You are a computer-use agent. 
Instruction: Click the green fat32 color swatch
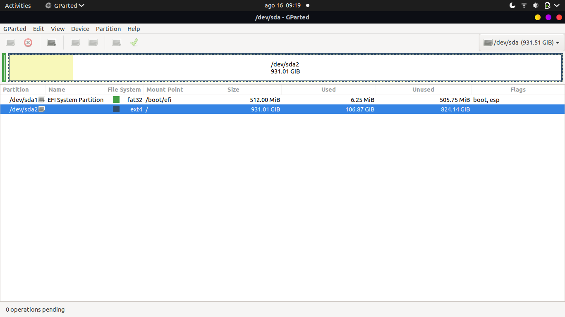tap(116, 99)
